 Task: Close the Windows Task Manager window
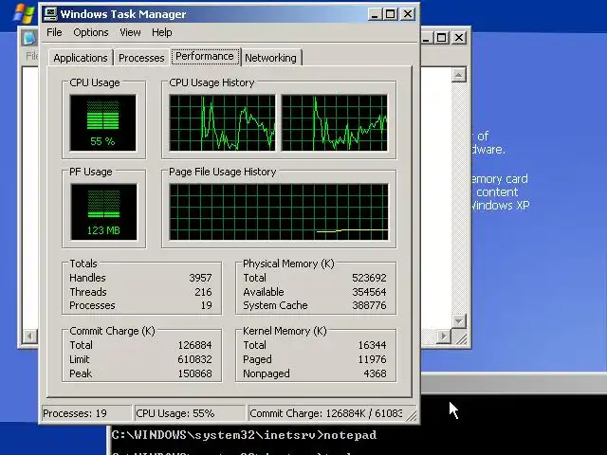click(408, 15)
